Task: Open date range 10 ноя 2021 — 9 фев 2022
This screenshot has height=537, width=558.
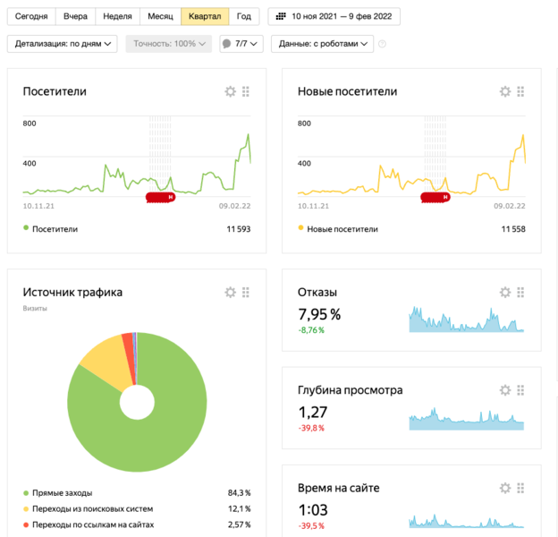Action: (334, 16)
